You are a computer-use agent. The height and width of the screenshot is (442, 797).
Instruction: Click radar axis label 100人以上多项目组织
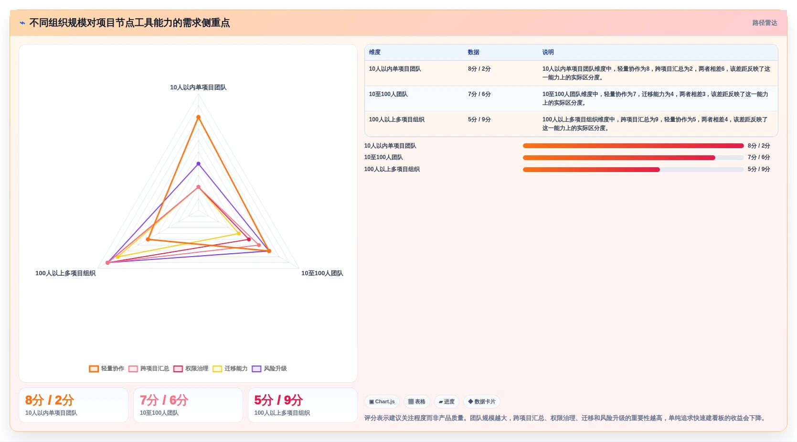pyautogui.click(x=65, y=273)
